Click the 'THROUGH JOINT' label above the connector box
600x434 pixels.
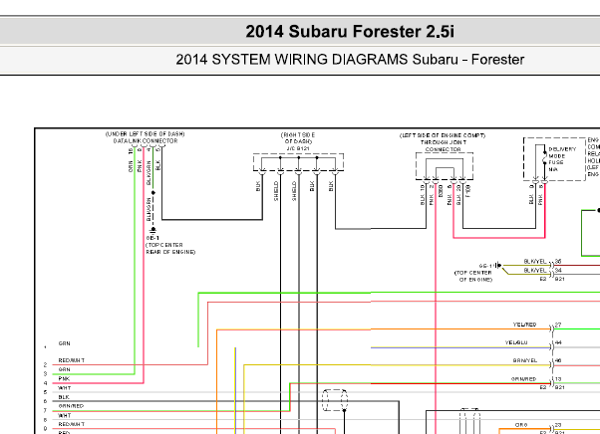pos(444,142)
